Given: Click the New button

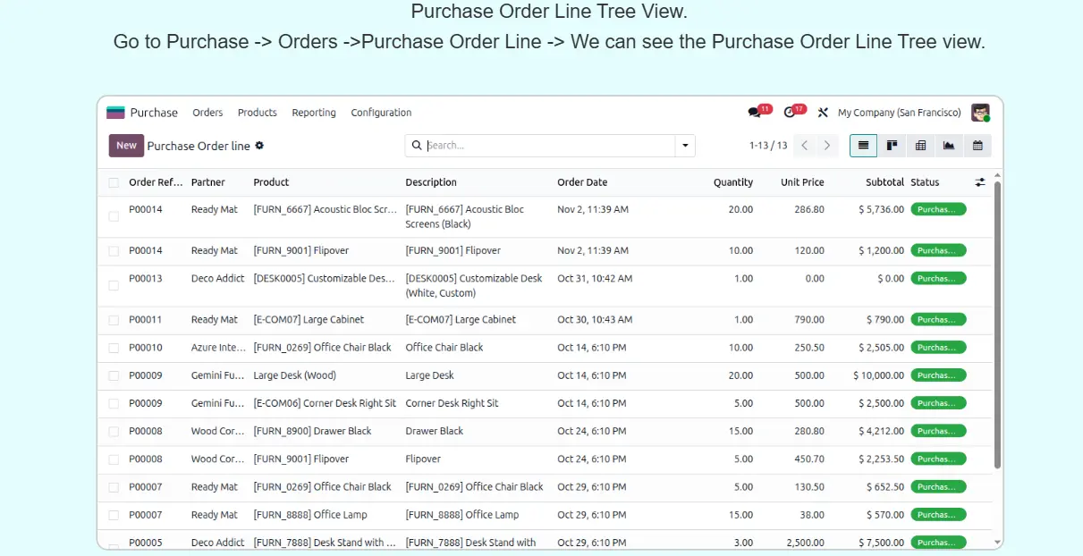Looking at the screenshot, I should click(126, 146).
